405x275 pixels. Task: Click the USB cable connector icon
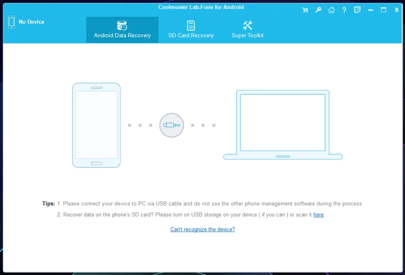[x=172, y=125]
